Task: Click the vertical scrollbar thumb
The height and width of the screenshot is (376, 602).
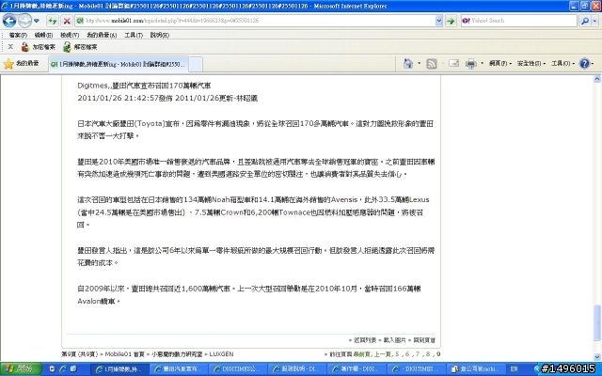Action: point(597,322)
